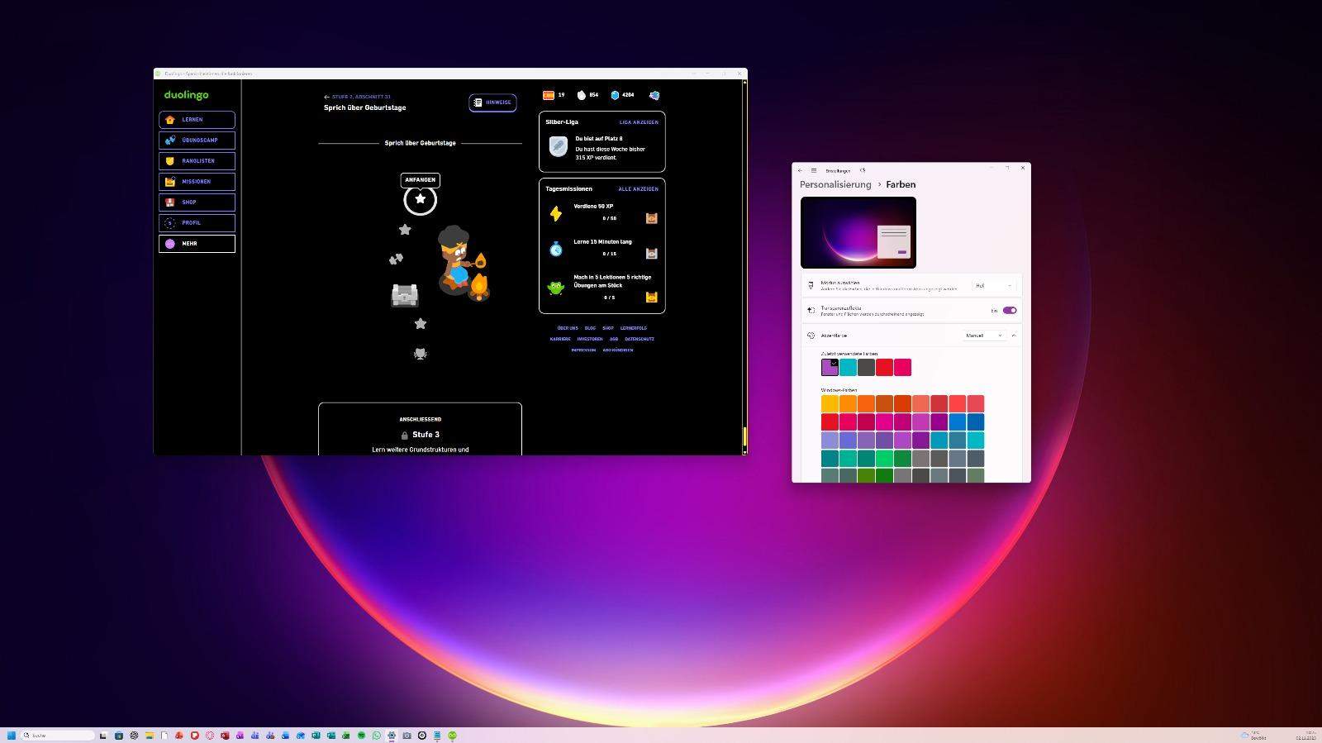Viewport: 1322px width, 743px height.
Task: Click the back arrow next to Stufe 2, Abschnitt 31
Action: (327, 98)
